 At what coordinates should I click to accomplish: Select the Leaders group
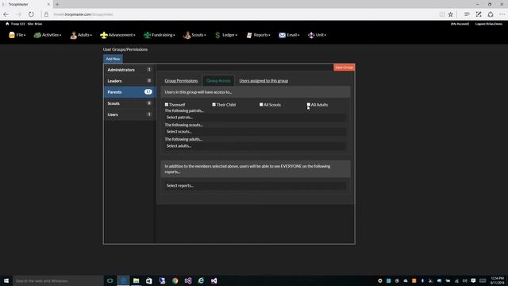tap(129, 81)
